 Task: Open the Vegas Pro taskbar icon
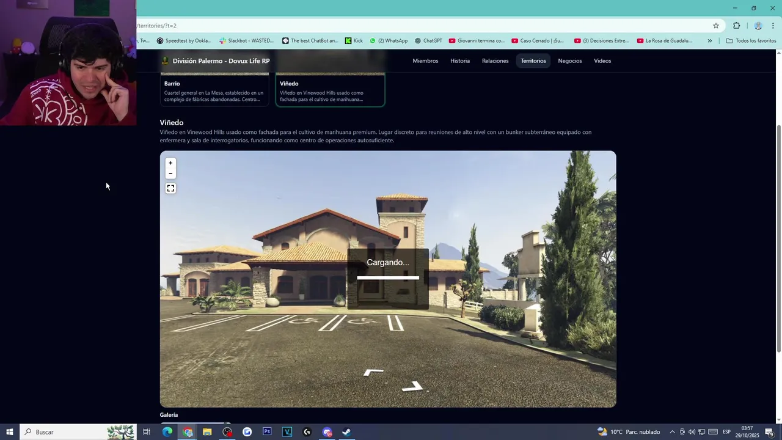coord(287,432)
